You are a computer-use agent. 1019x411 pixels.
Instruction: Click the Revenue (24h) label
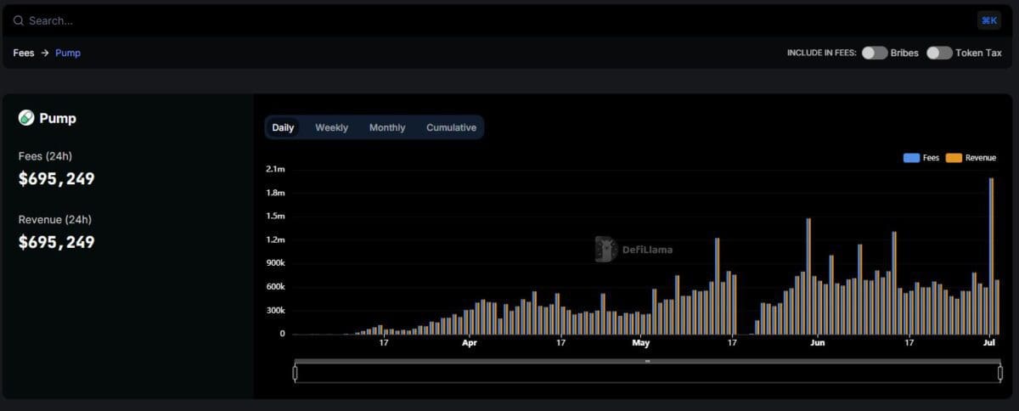(55, 220)
